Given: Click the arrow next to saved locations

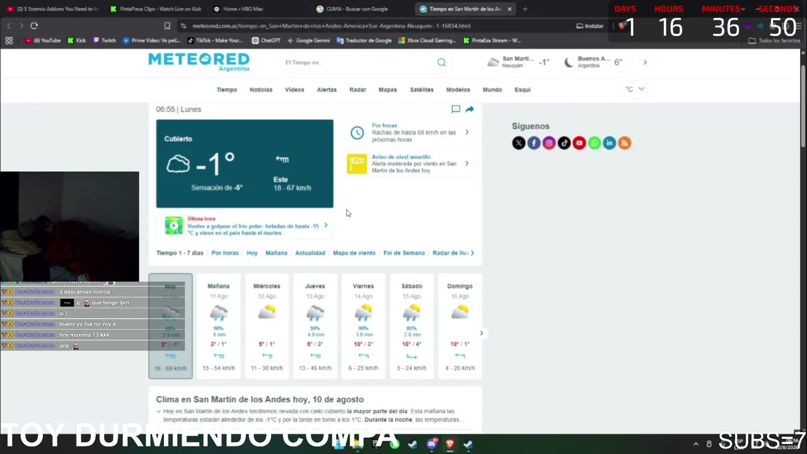Looking at the screenshot, I should point(645,62).
